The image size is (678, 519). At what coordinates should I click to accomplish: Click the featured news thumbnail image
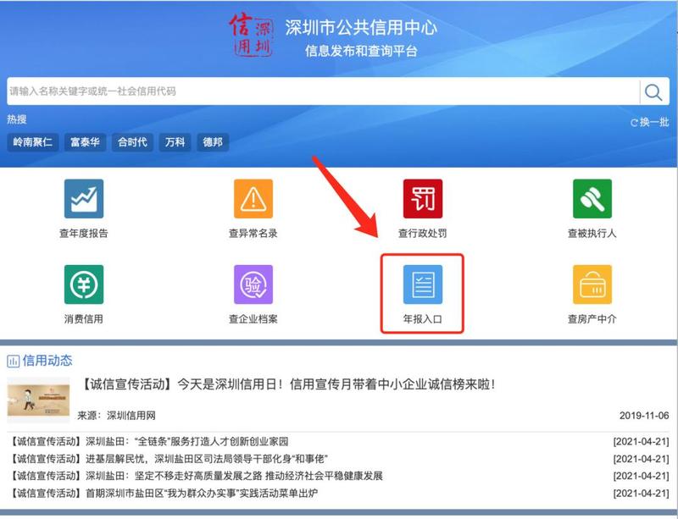38,400
